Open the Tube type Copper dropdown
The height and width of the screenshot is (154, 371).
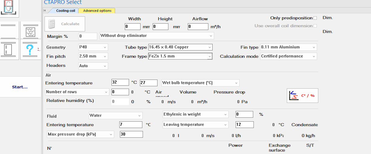click(180, 47)
